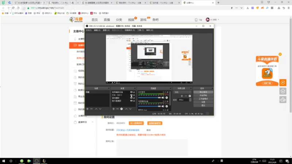This screenshot has height=164, width=292.
Task: Remove selected source with sources minus icon
Action: coord(118,109)
